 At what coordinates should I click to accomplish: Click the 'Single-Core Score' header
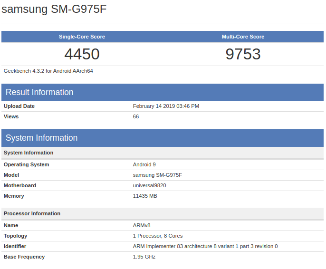point(82,37)
